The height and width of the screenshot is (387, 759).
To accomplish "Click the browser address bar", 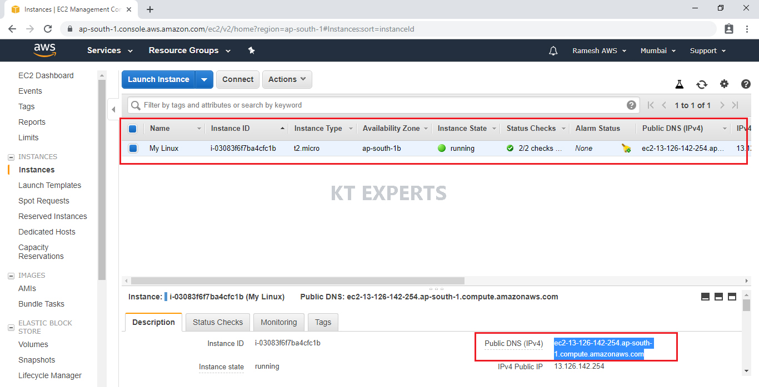I will 389,29.
